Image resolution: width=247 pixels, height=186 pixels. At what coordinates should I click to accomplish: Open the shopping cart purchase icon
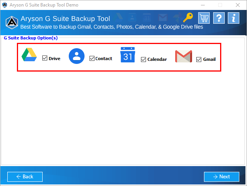(204, 18)
